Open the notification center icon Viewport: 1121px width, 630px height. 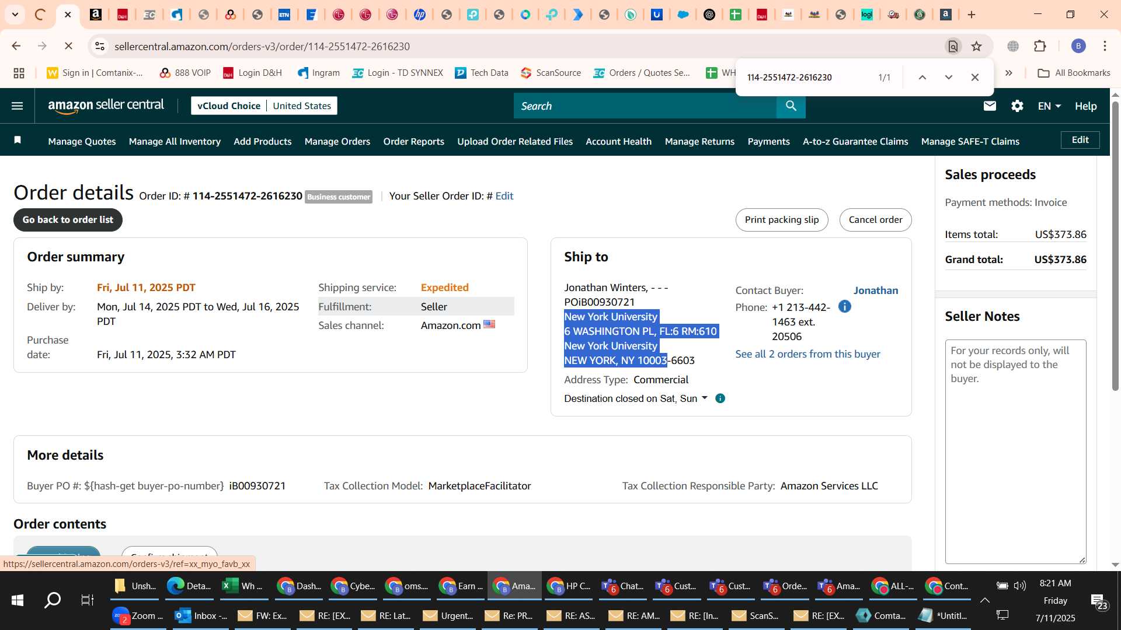coord(1099,601)
